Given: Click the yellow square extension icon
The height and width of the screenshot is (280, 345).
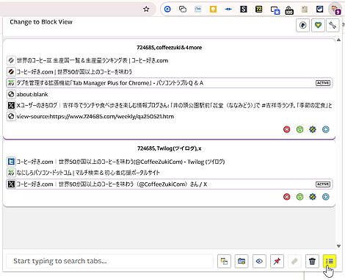Looking at the screenshot, I should (x=213, y=10).
